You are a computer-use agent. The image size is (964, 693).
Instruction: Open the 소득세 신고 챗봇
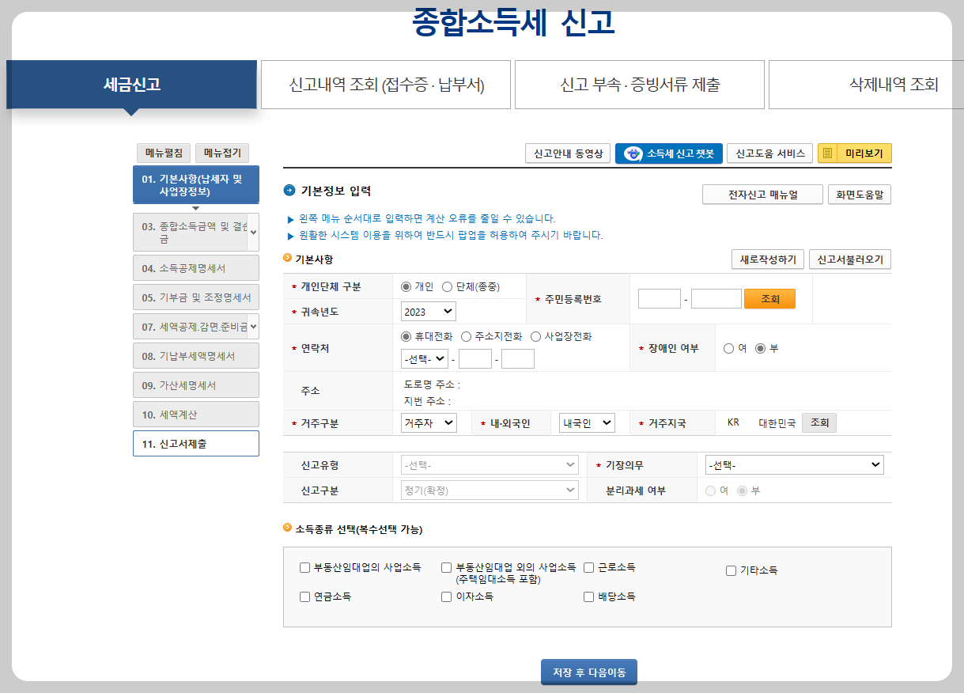point(669,153)
